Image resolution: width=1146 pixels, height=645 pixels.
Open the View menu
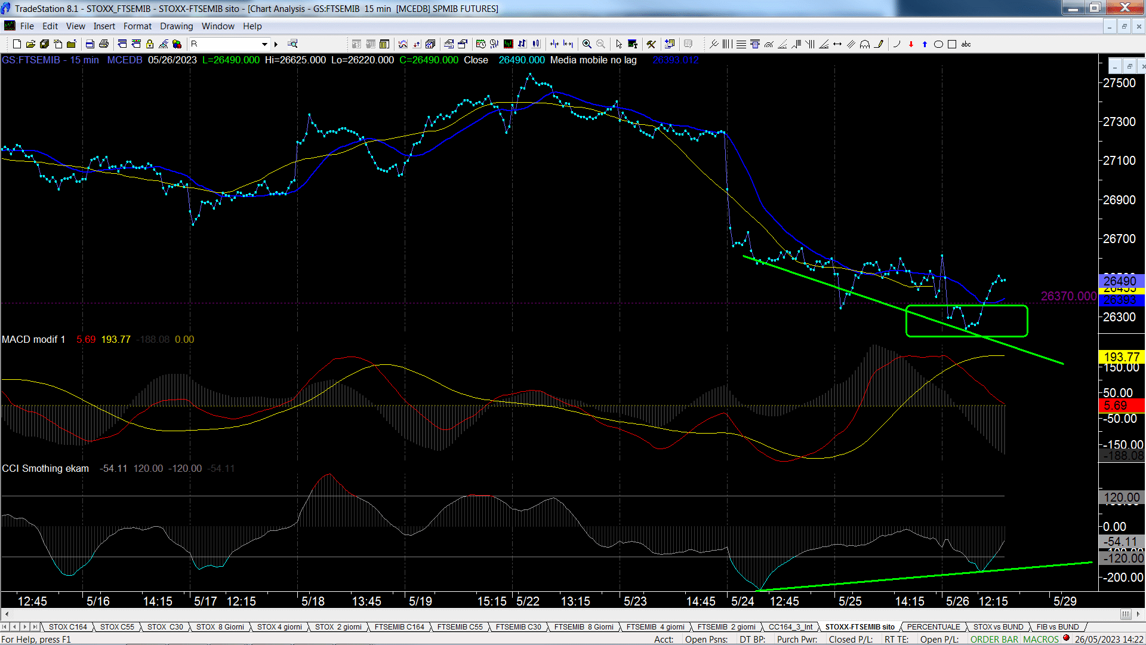75,26
